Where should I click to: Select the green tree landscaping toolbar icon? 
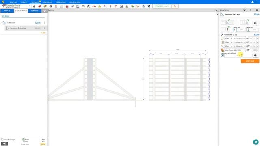point(132,6)
